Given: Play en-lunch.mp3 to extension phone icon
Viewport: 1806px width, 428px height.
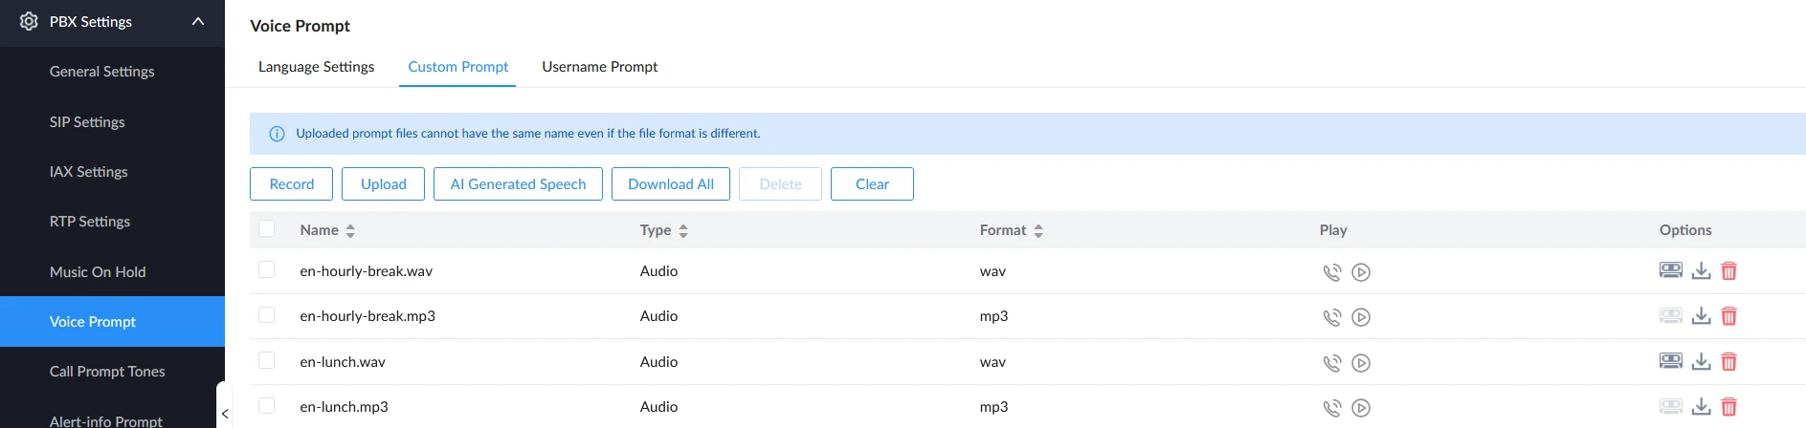Looking at the screenshot, I should tap(1331, 408).
